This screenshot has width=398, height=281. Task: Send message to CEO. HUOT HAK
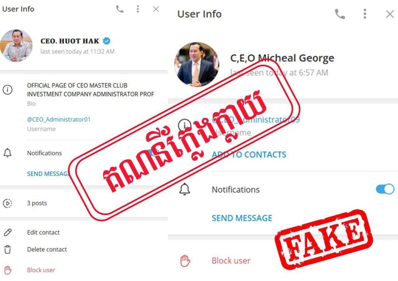click(x=48, y=174)
